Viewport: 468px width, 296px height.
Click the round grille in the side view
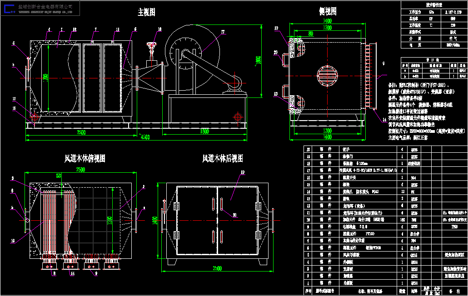coord(327,76)
